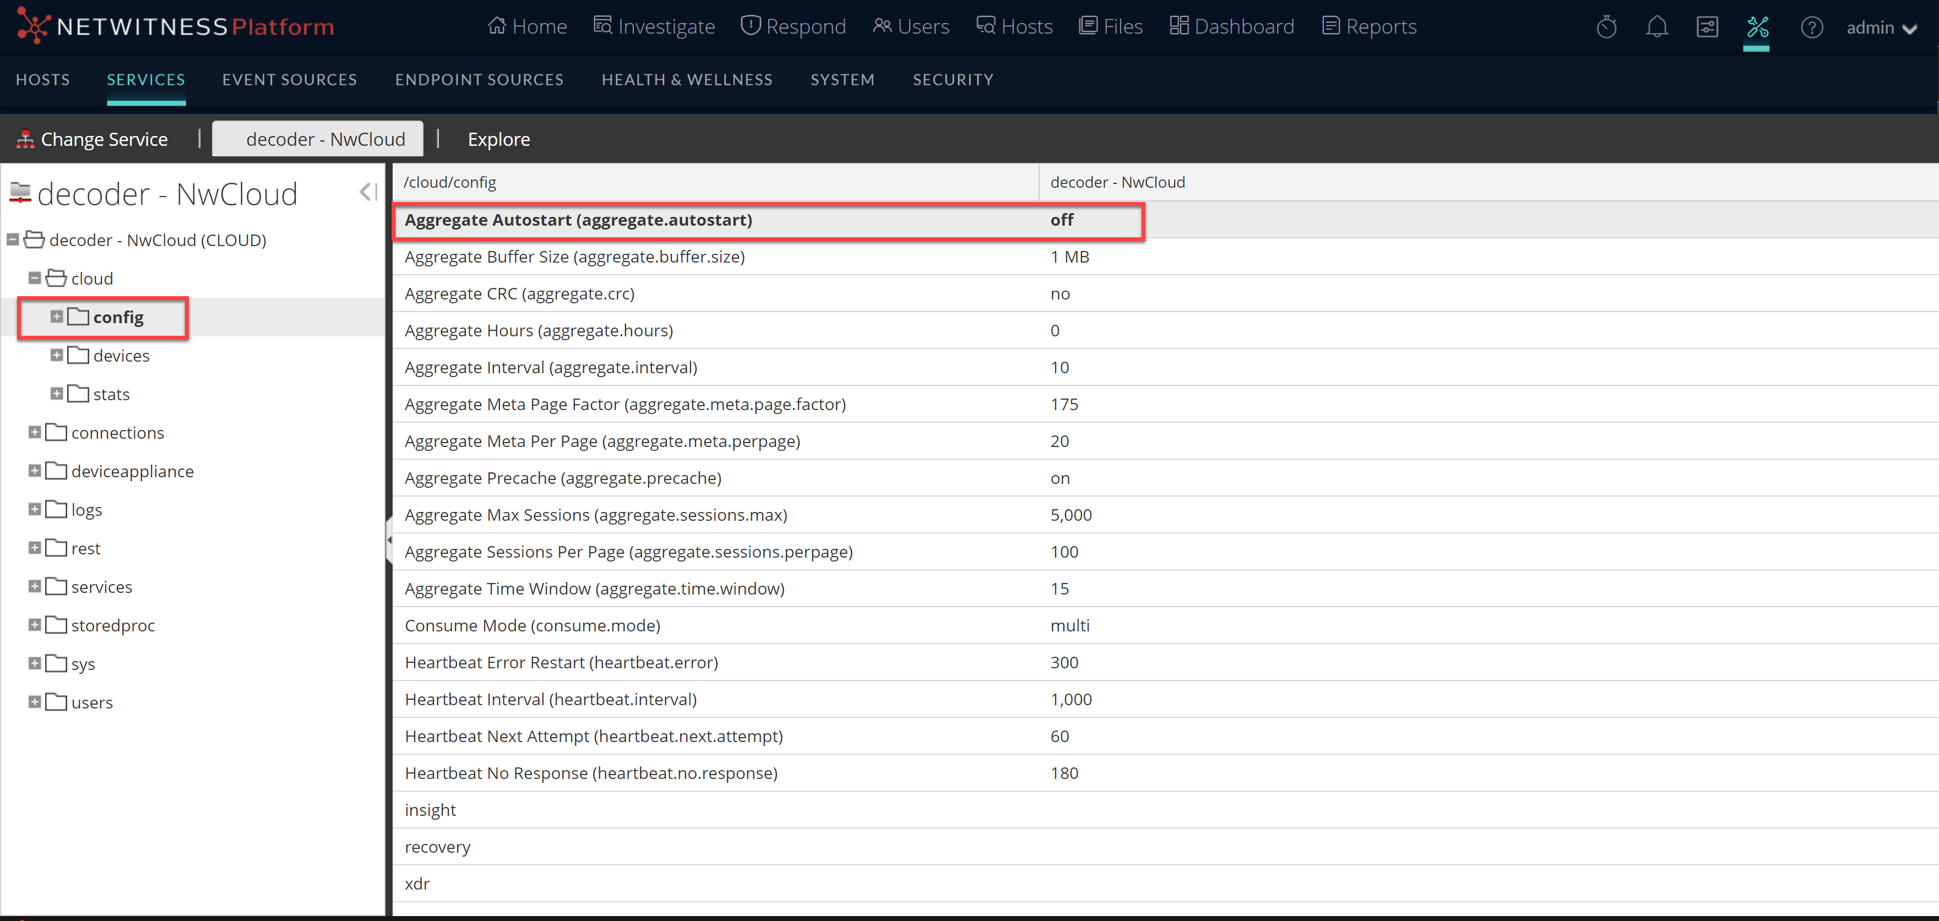Select the xdr row
The image size is (1939, 921).
point(1165,884)
